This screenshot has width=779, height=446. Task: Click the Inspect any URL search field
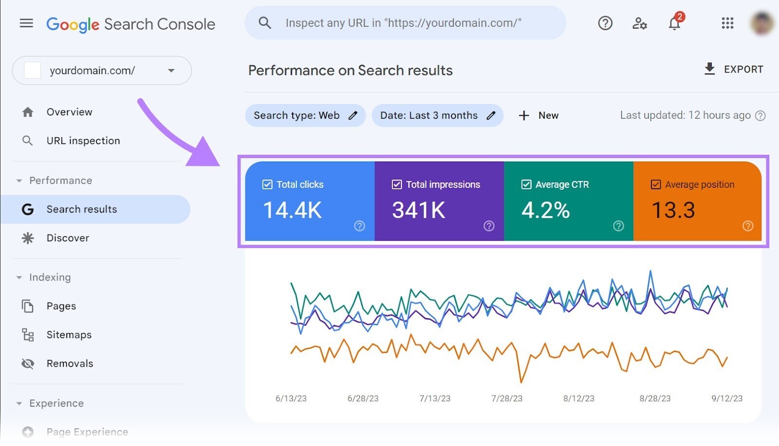(x=405, y=22)
